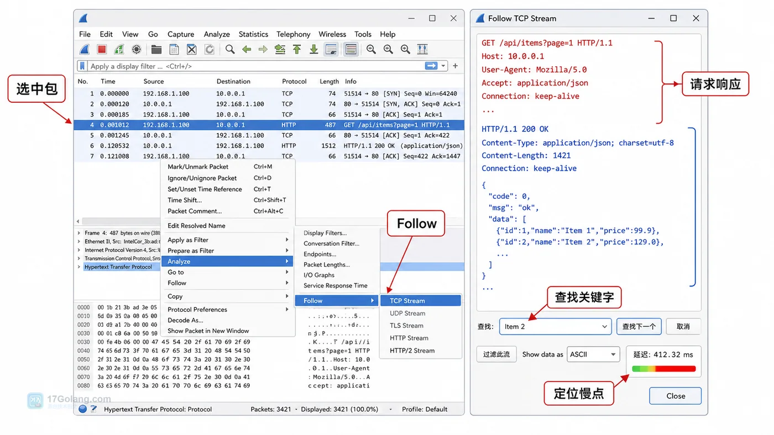Screen dimensions: 774x435
Task: Click Close in Follow TCP Stream dialog
Action: tap(676, 396)
